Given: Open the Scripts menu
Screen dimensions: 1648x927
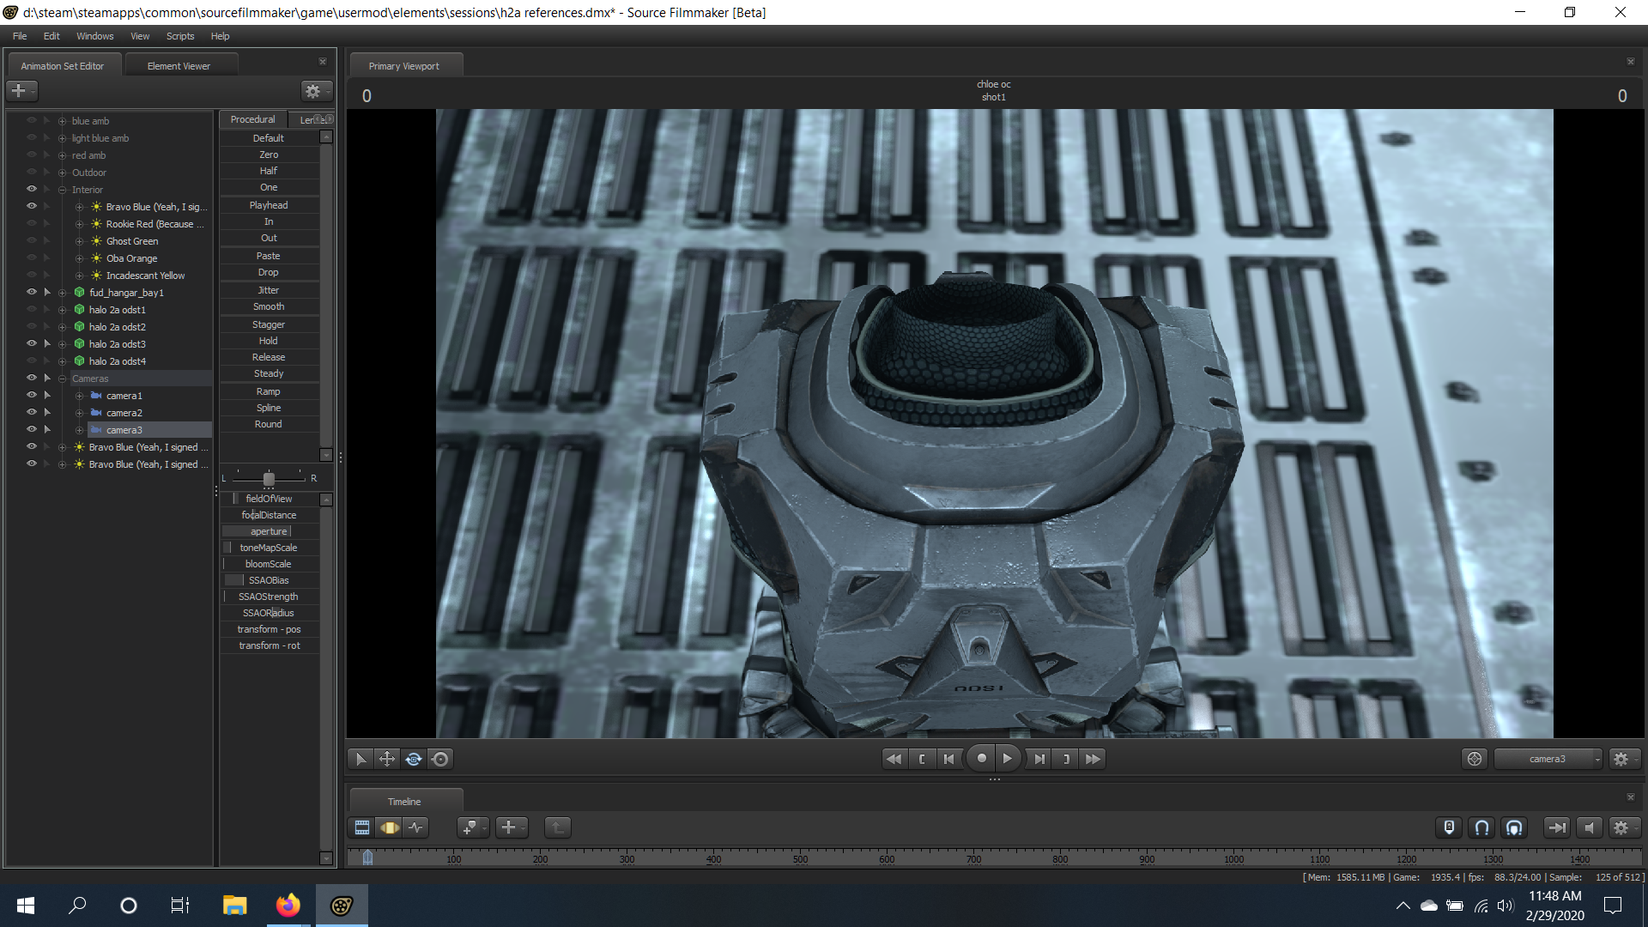Looking at the screenshot, I should pos(180,36).
